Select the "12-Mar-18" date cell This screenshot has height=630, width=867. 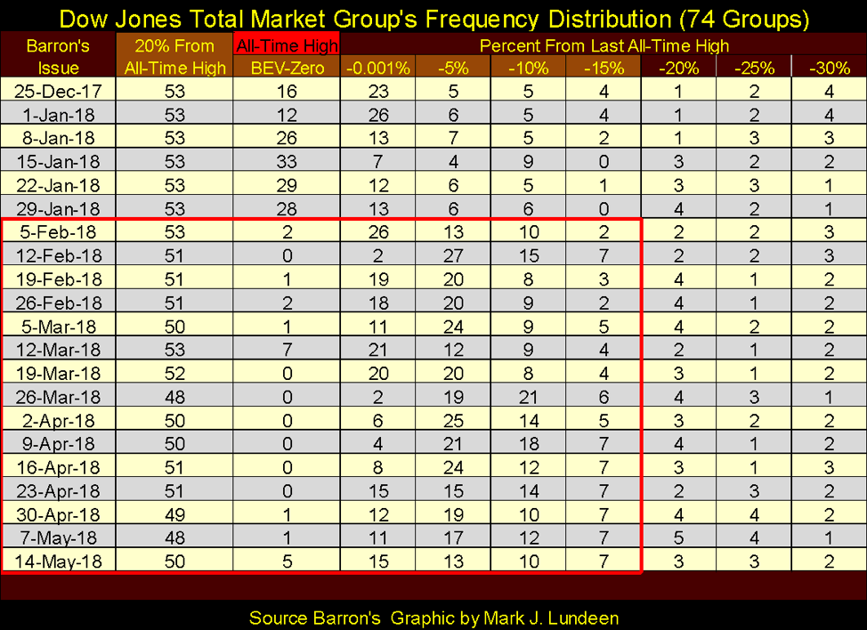58,350
